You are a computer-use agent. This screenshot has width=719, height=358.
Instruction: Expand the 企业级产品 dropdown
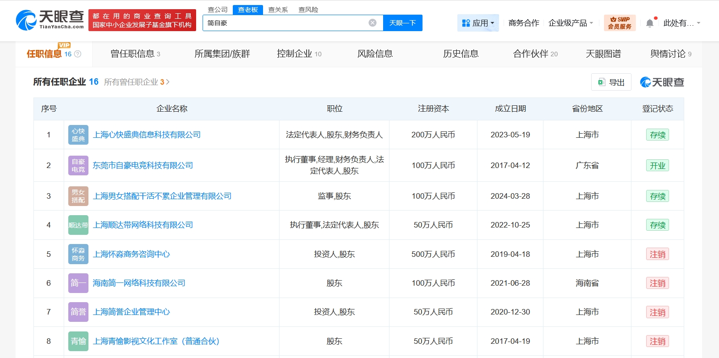(571, 23)
